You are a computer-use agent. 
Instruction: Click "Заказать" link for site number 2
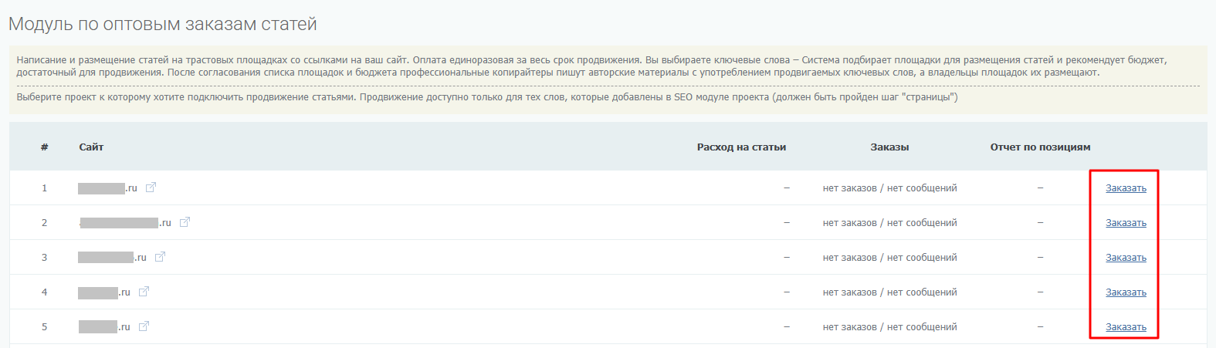point(1126,223)
